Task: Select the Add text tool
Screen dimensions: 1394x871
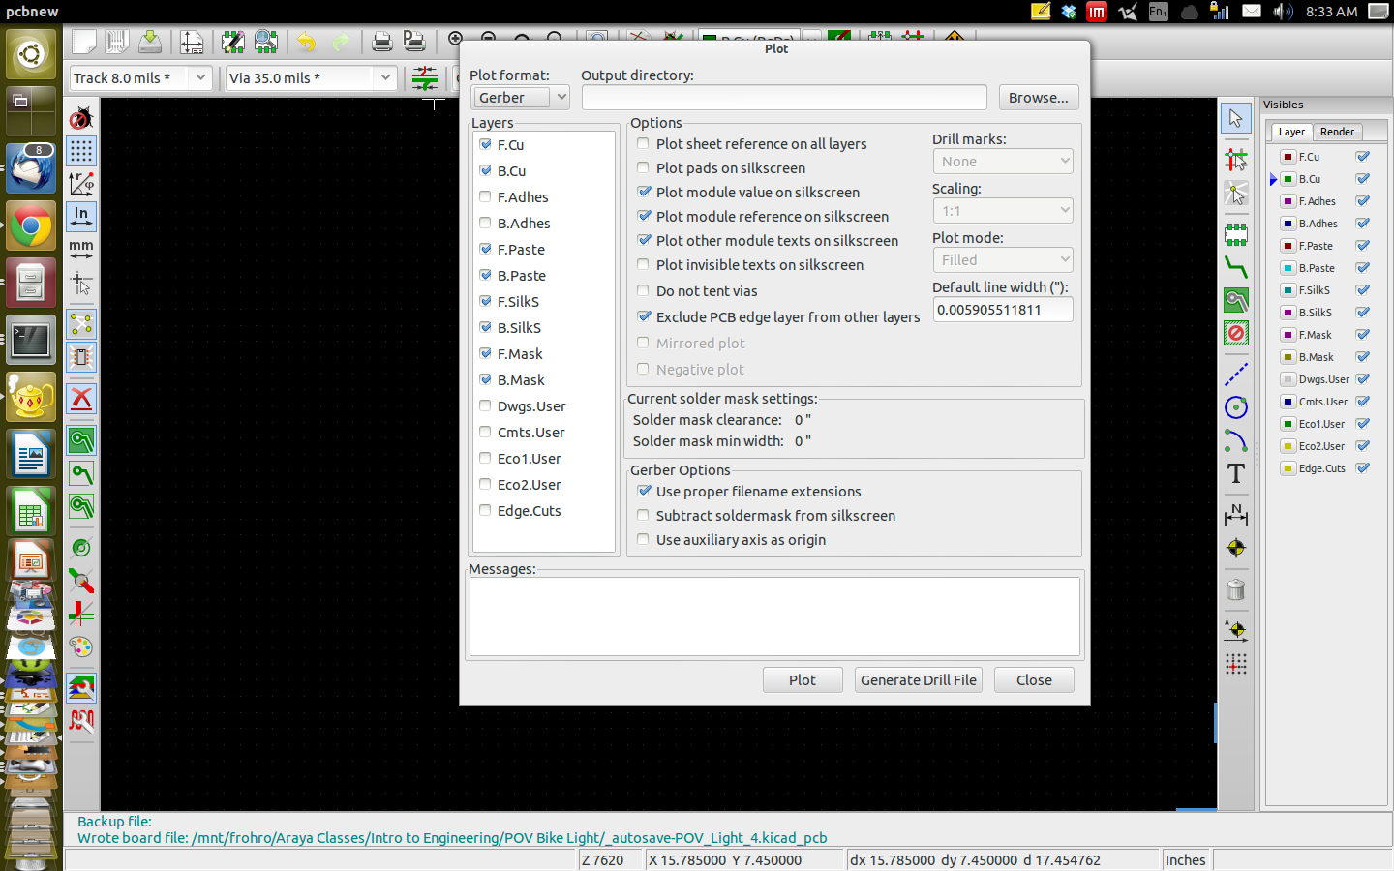Action: [x=1236, y=474]
